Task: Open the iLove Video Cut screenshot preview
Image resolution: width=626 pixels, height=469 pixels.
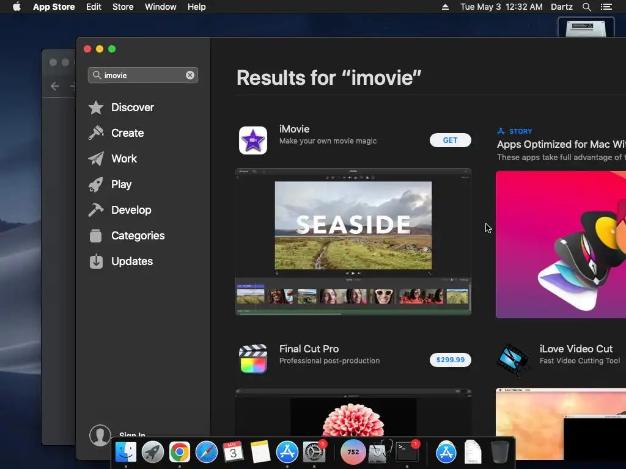Action: (561, 423)
